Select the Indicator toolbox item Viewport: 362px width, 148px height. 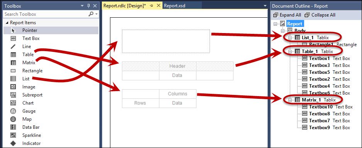click(x=51, y=143)
